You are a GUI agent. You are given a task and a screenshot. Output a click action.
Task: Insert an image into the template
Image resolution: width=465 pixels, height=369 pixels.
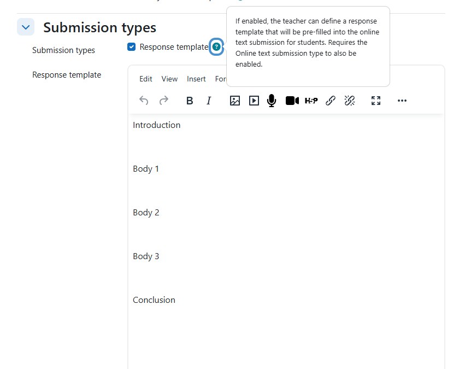tap(235, 101)
